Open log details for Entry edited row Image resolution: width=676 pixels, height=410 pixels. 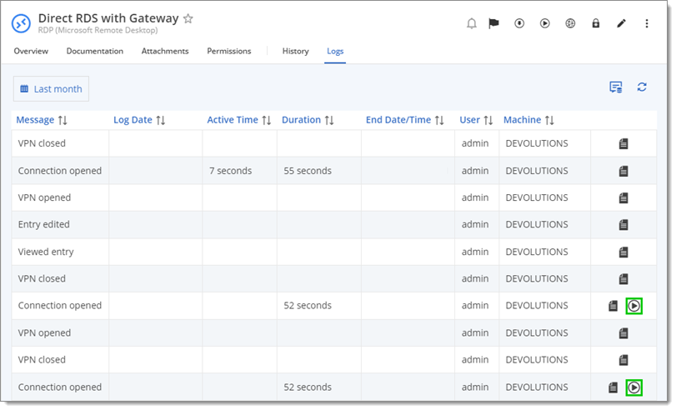point(623,225)
